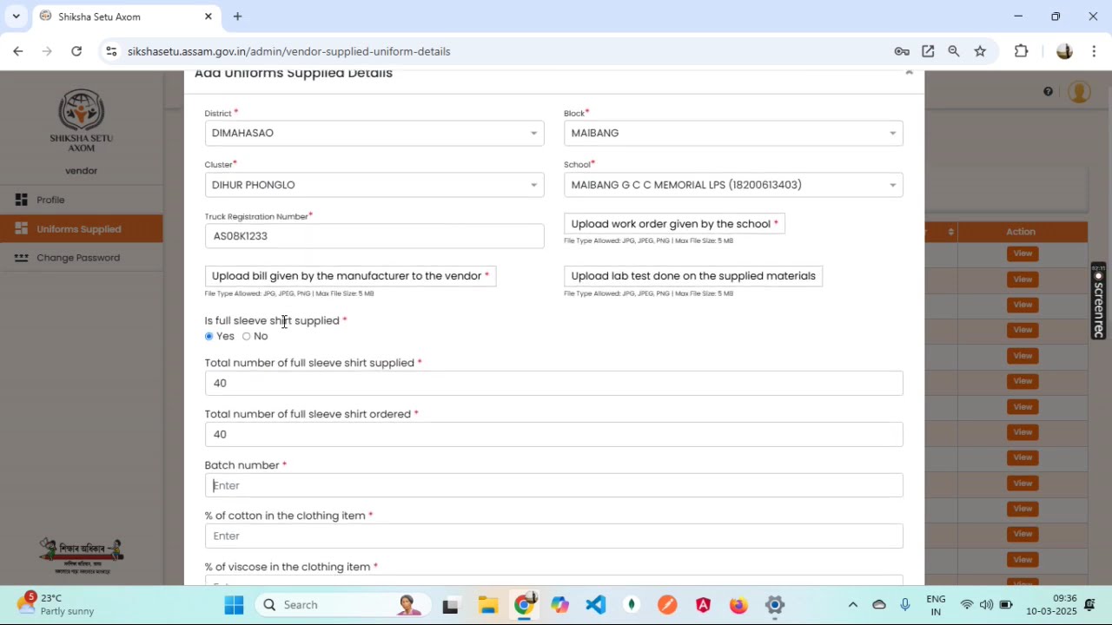Screen dimensions: 1112x625
Task: Bookmark this page with star icon
Action: (980, 51)
